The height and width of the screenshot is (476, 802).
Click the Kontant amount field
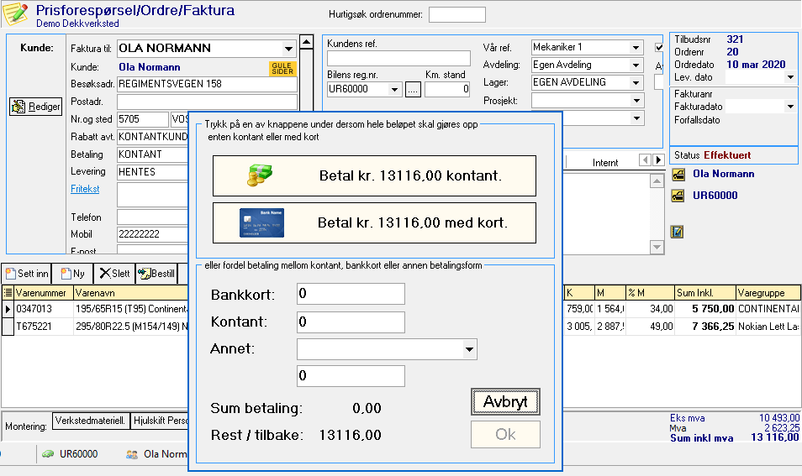click(351, 322)
